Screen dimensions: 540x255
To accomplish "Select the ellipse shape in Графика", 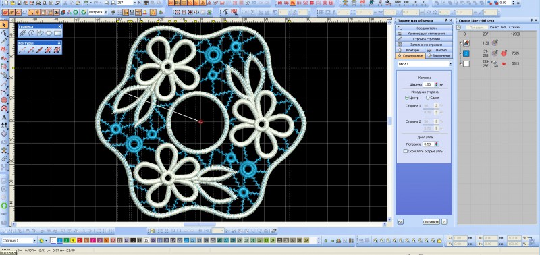I will coord(49,33).
